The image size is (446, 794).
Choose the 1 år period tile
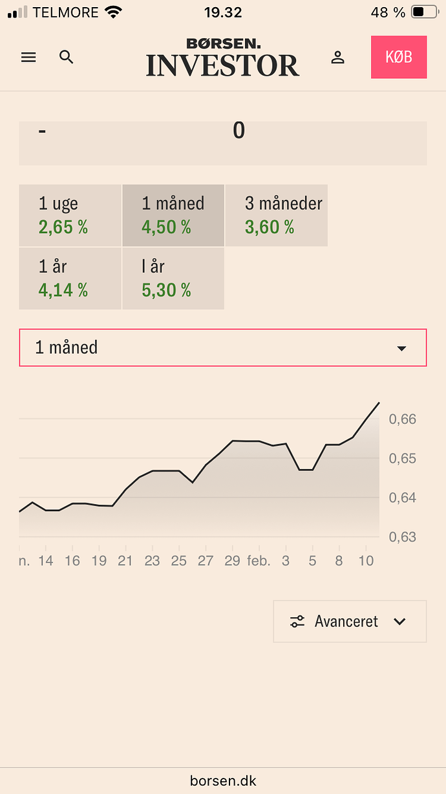[x=70, y=278]
